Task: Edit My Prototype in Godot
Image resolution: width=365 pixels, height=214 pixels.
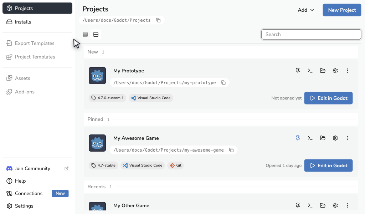Action: click(x=328, y=98)
